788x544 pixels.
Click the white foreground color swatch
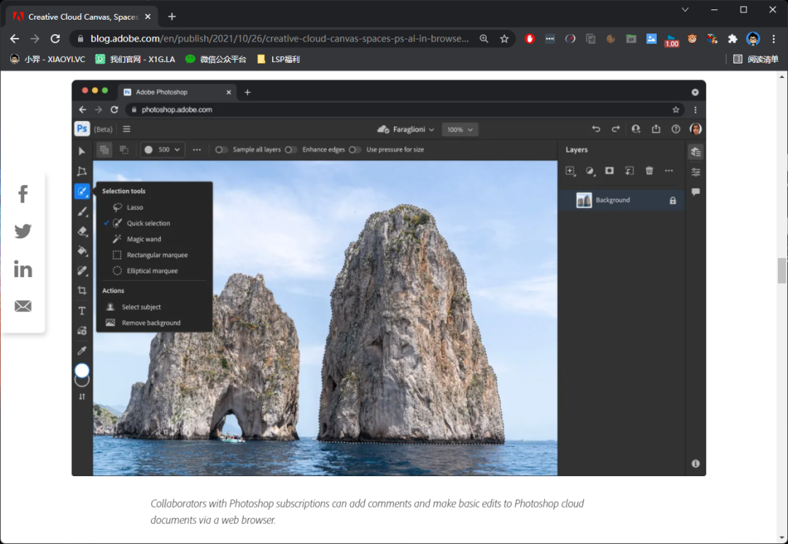click(x=82, y=370)
